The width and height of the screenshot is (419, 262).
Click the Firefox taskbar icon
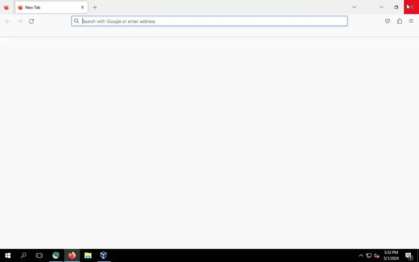coord(72,255)
